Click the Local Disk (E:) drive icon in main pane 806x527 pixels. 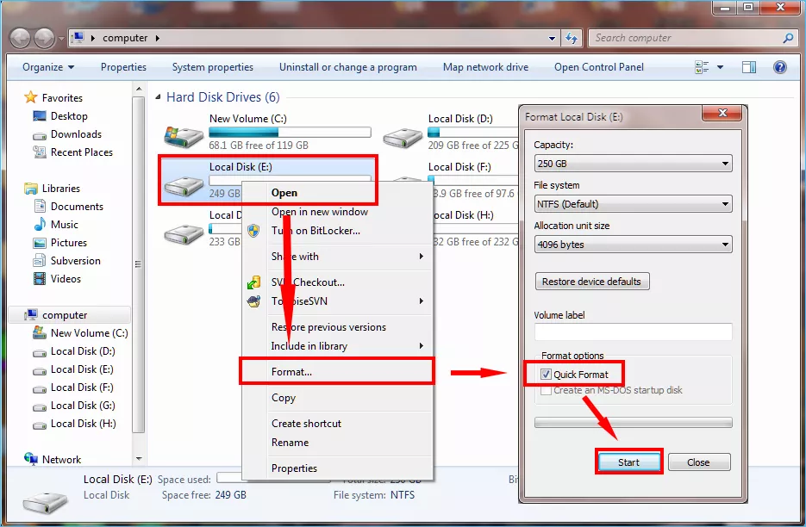pyautogui.click(x=184, y=185)
